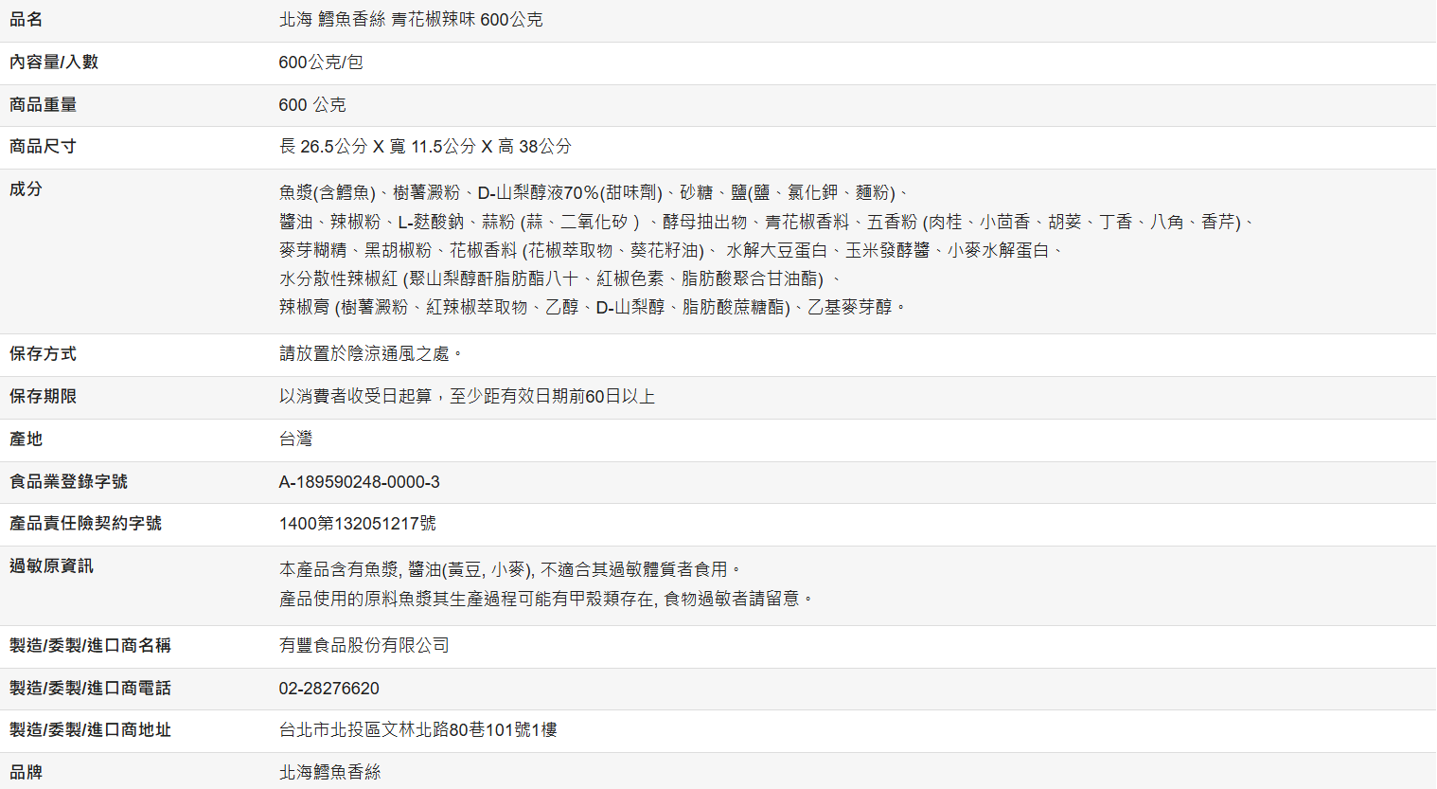Click the ingredients line starting with 醬油

[x=767, y=222]
